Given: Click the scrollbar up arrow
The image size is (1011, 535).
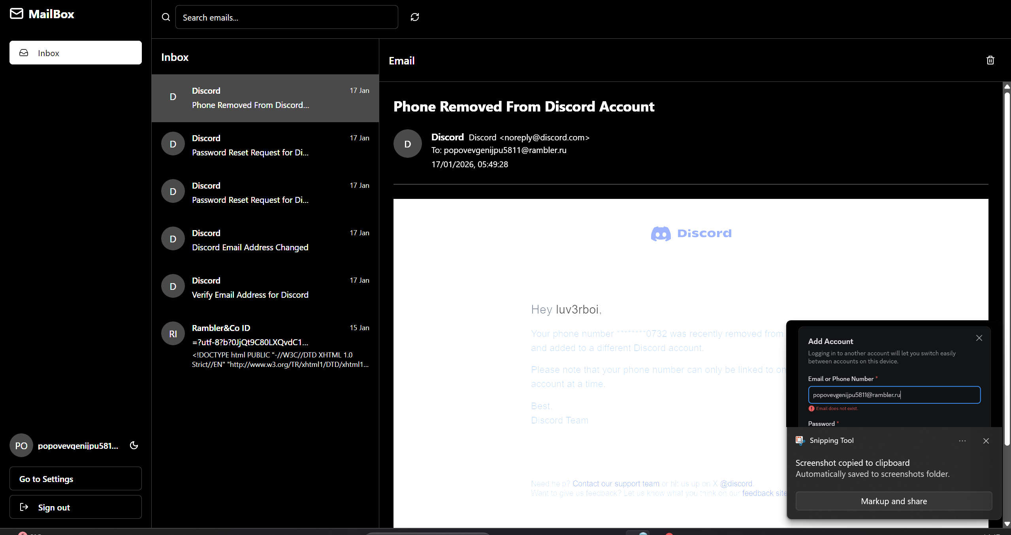Looking at the screenshot, I should [x=1007, y=86].
